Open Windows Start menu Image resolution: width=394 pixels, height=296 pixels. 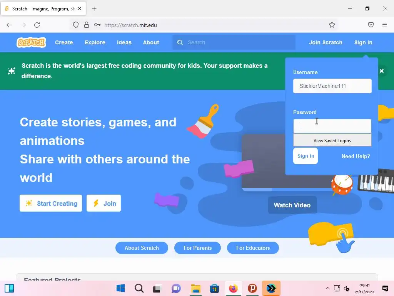[x=120, y=288]
